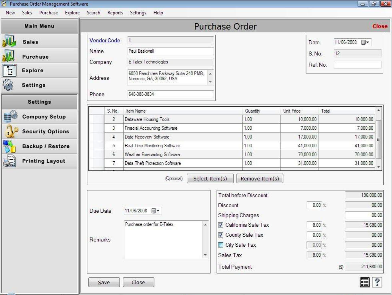Select the Data Theft Protection Software row
392x295 pixels.
pyautogui.click(x=232, y=163)
